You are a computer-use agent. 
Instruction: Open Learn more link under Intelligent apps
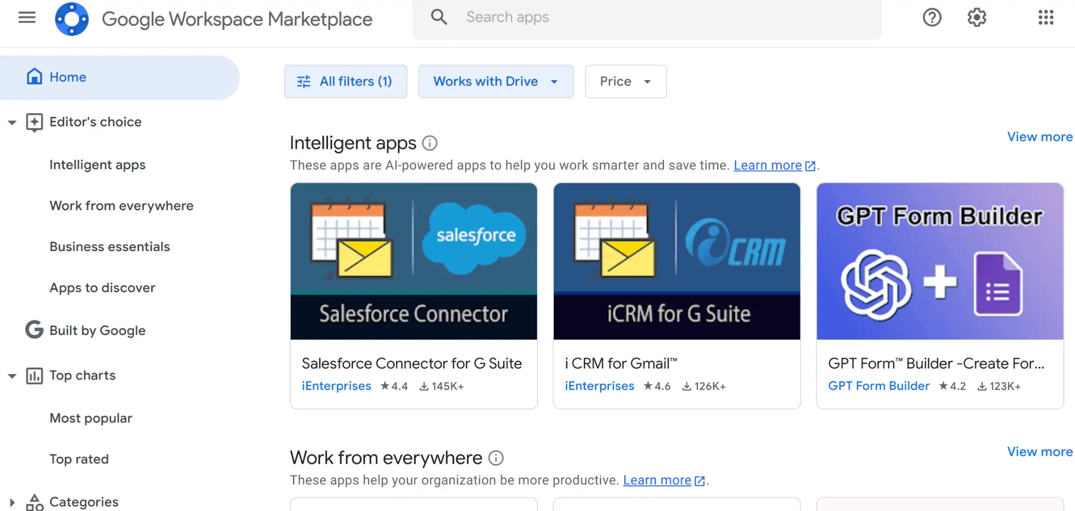click(767, 166)
